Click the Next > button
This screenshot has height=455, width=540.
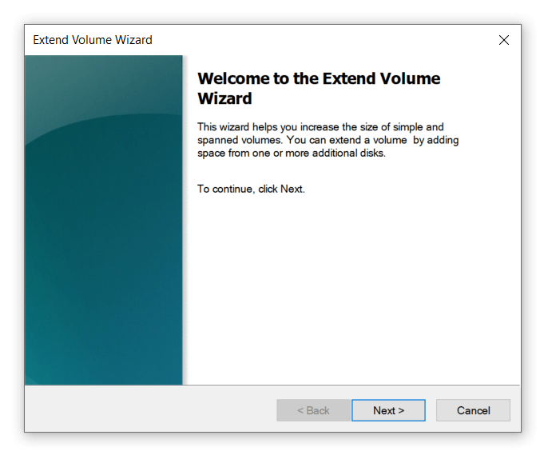pyautogui.click(x=388, y=410)
